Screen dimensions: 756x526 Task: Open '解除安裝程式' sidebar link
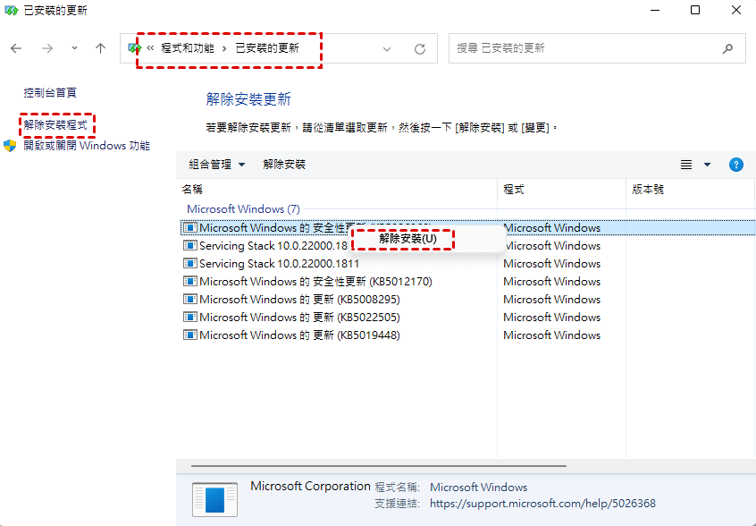tap(55, 125)
